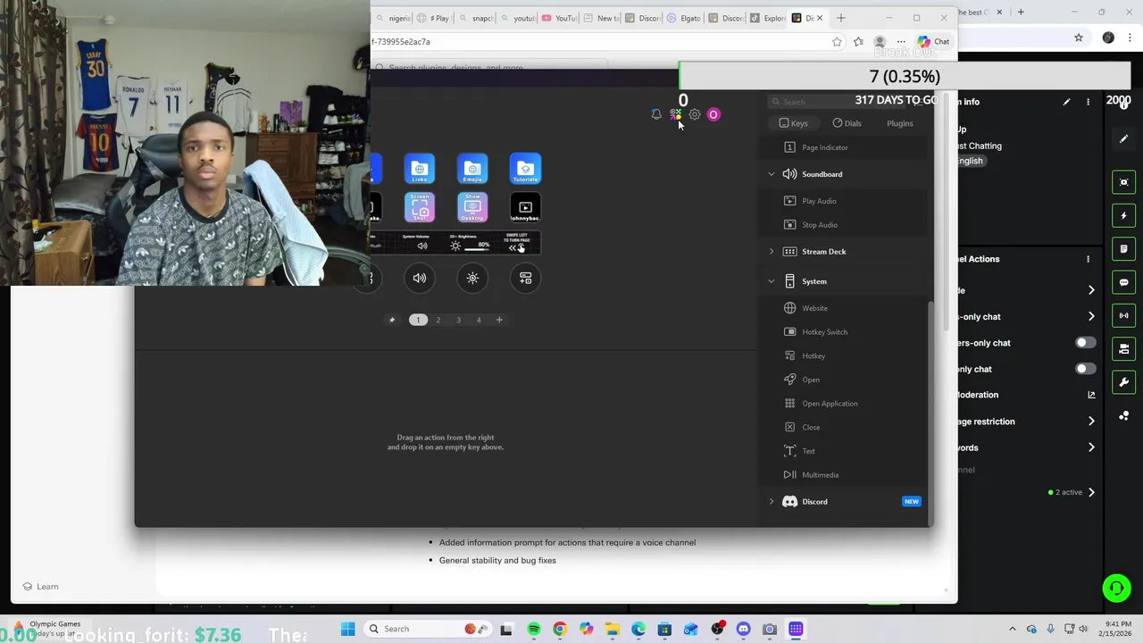This screenshot has width=1143, height=643.
Task: Switch to the Dials tab
Action: pyautogui.click(x=847, y=123)
